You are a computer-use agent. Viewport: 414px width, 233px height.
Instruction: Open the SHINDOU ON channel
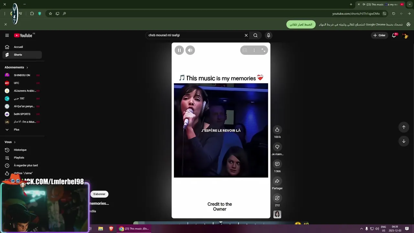pyautogui.click(x=22, y=75)
